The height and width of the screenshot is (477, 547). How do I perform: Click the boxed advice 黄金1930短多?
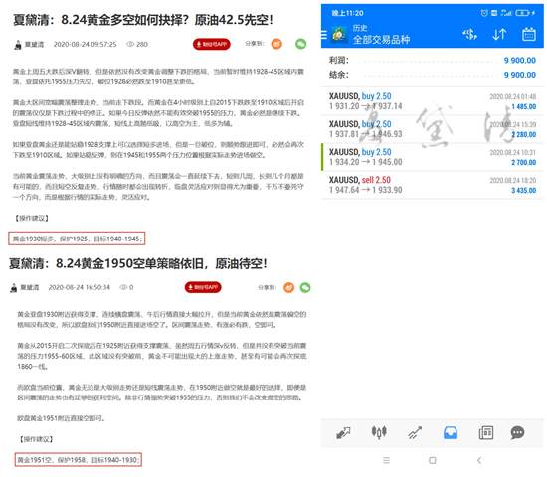click(x=77, y=238)
